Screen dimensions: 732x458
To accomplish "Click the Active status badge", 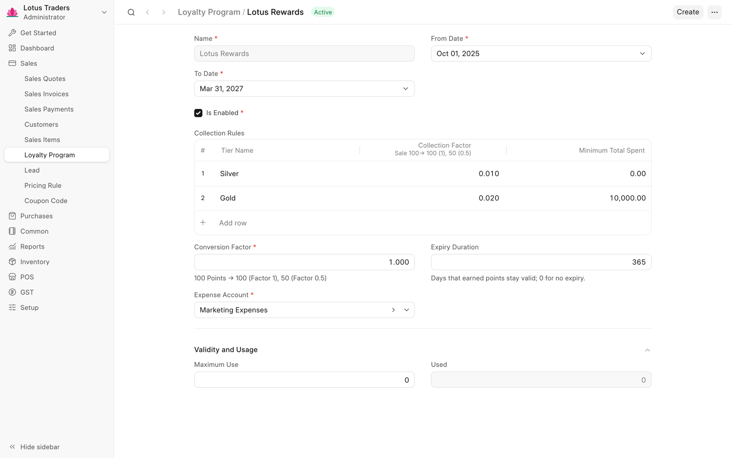I will [323, 12].
